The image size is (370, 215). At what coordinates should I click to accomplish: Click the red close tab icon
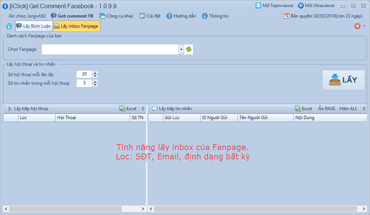[357, 26]
